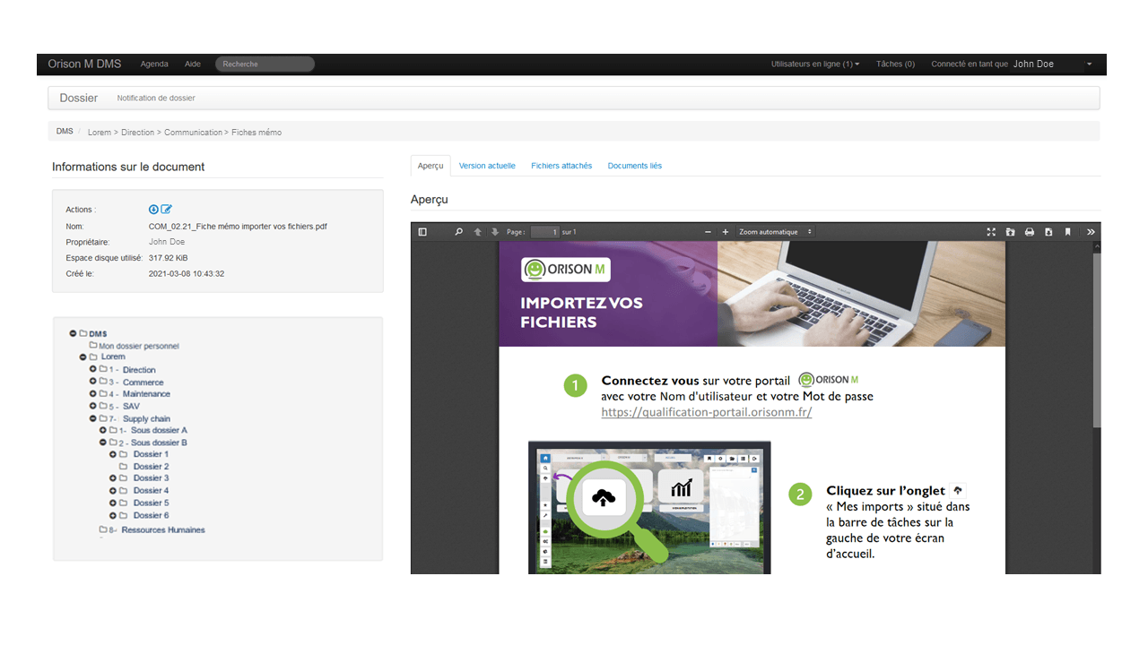Click the owner value John Doe in document info
Image resolution: width=1148 pixels, height=645 pixels.
click(x=167, y=242)
